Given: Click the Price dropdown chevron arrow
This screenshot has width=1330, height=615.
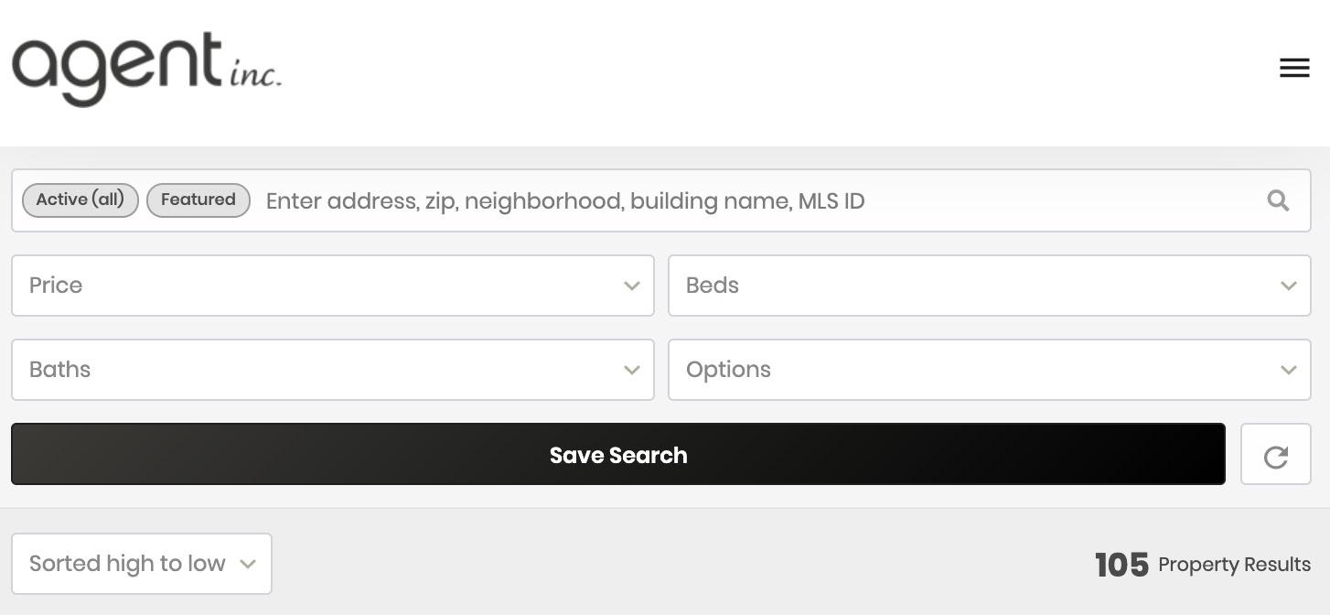Looking at the screenshot, I should (631, 286).
